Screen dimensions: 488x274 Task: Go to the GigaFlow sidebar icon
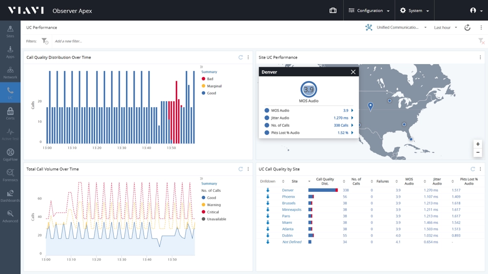pyautogui.click(x=10, y=154)
